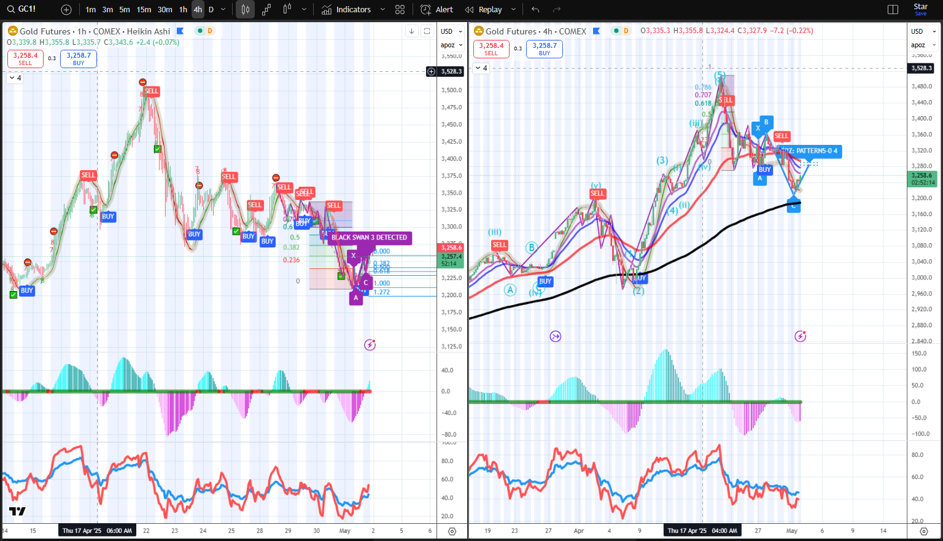Select the 1h timeframe

point(183,10)
